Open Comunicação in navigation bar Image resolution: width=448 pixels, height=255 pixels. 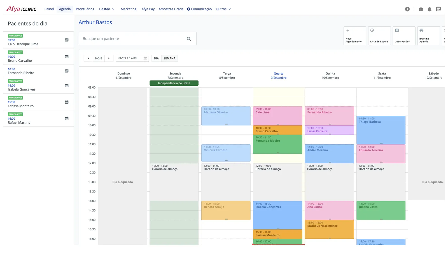click(x=199, y=9)
